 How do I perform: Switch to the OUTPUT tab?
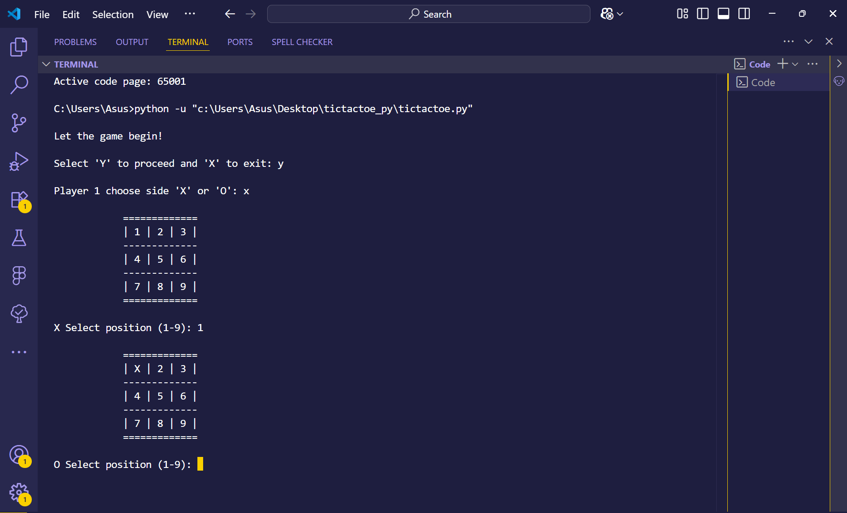[x=132, y=42]
